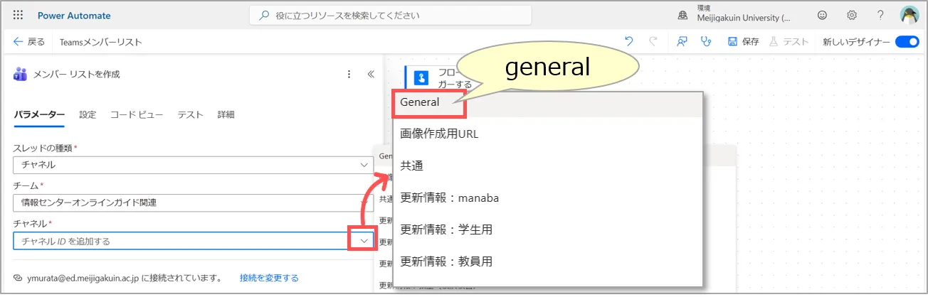
Task: Open the channel dropdown arrow
Action: tap(364, 241)
